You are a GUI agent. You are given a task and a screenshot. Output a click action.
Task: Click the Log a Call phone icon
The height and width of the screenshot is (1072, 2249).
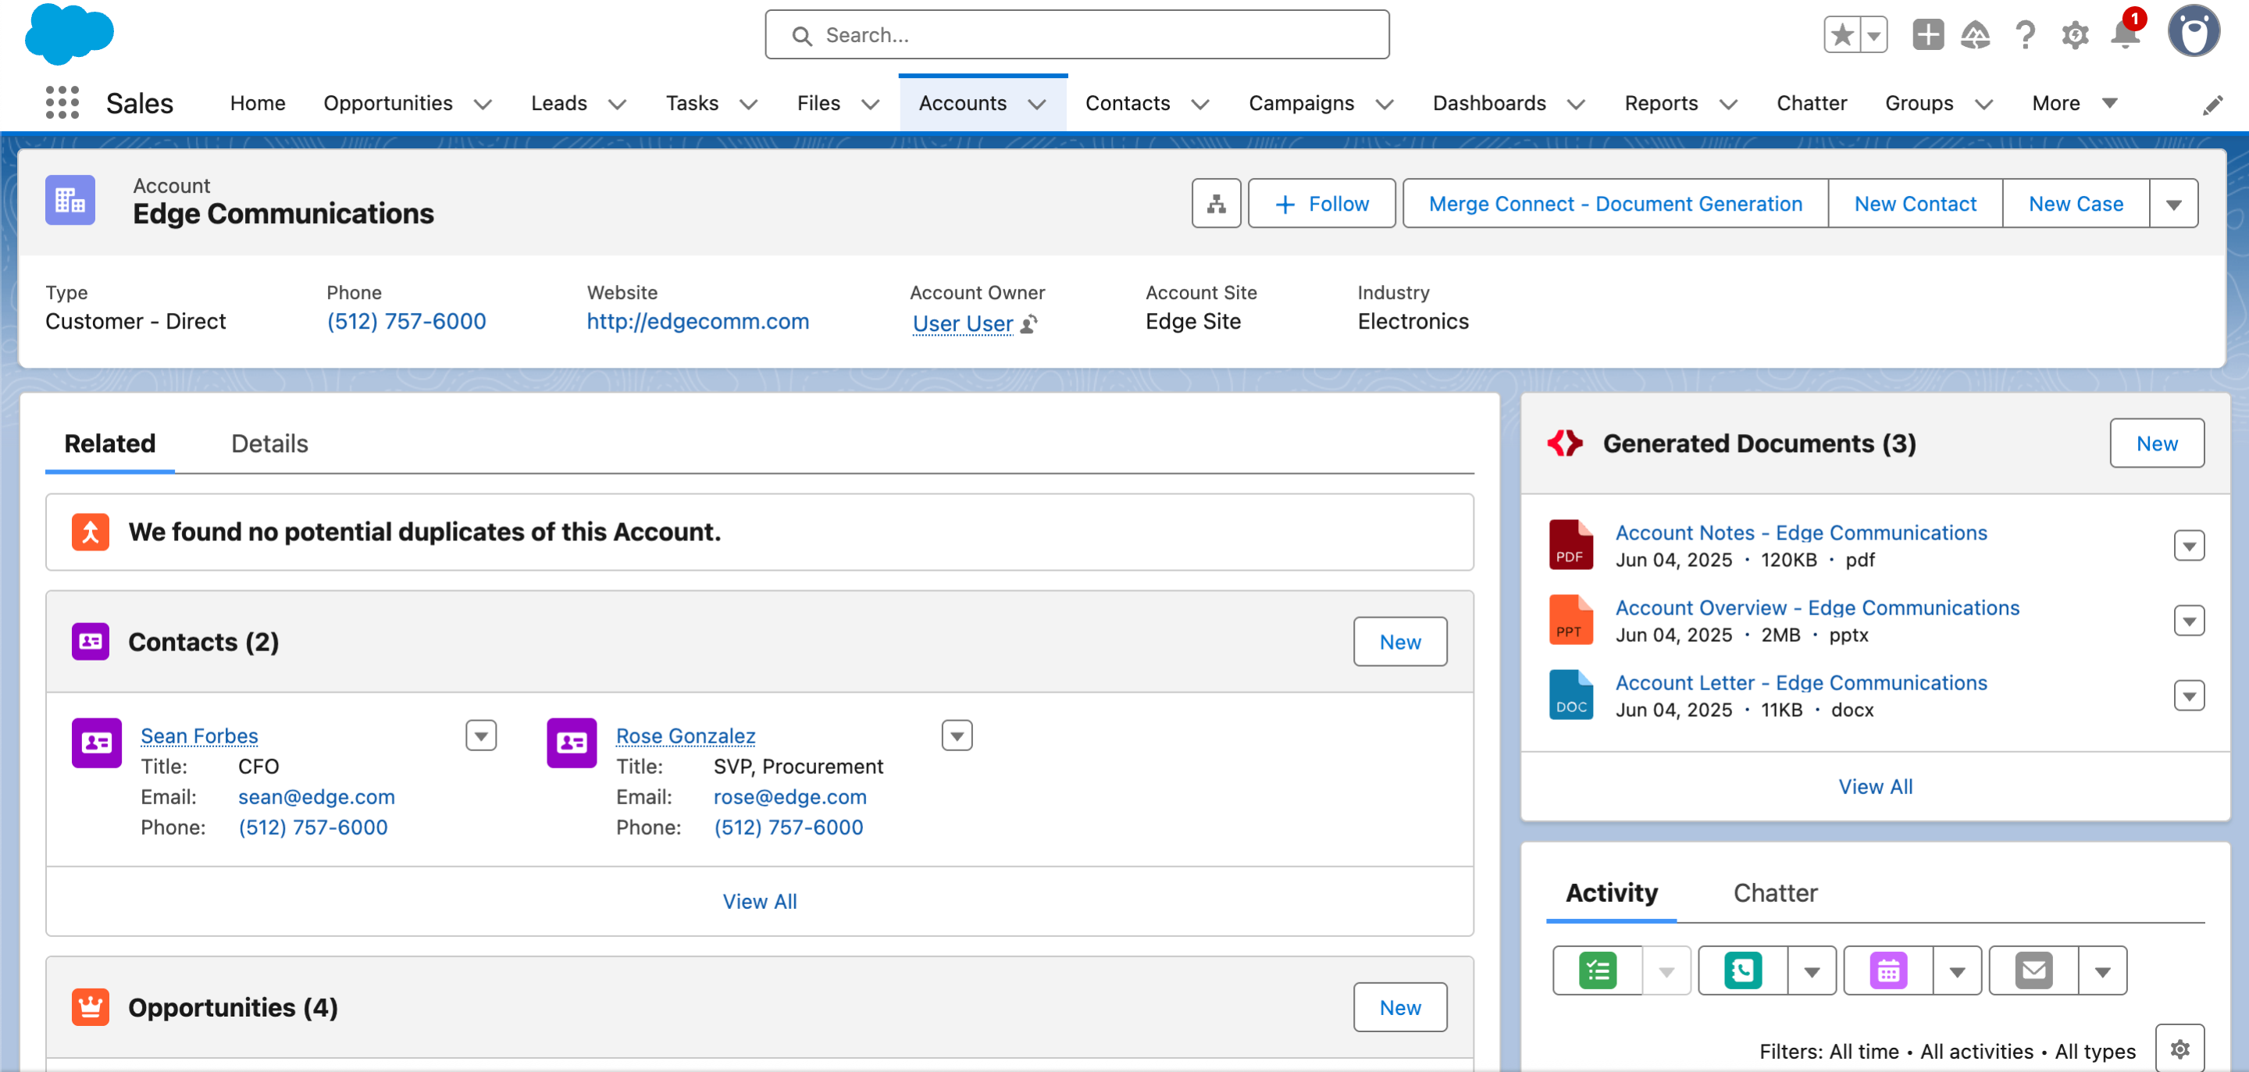pyautogui.click(x=1743, y=970)
